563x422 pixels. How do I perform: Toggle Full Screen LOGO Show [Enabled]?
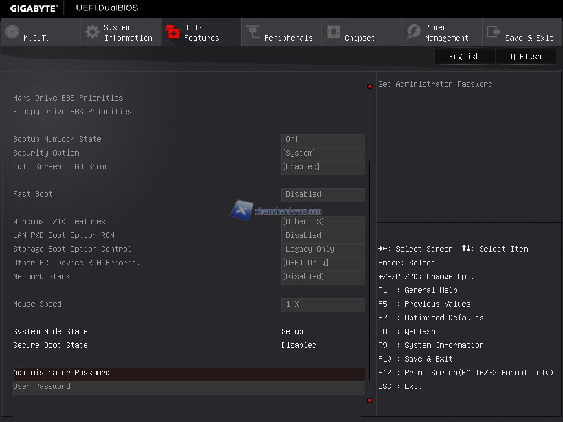(x=323, y=167)
